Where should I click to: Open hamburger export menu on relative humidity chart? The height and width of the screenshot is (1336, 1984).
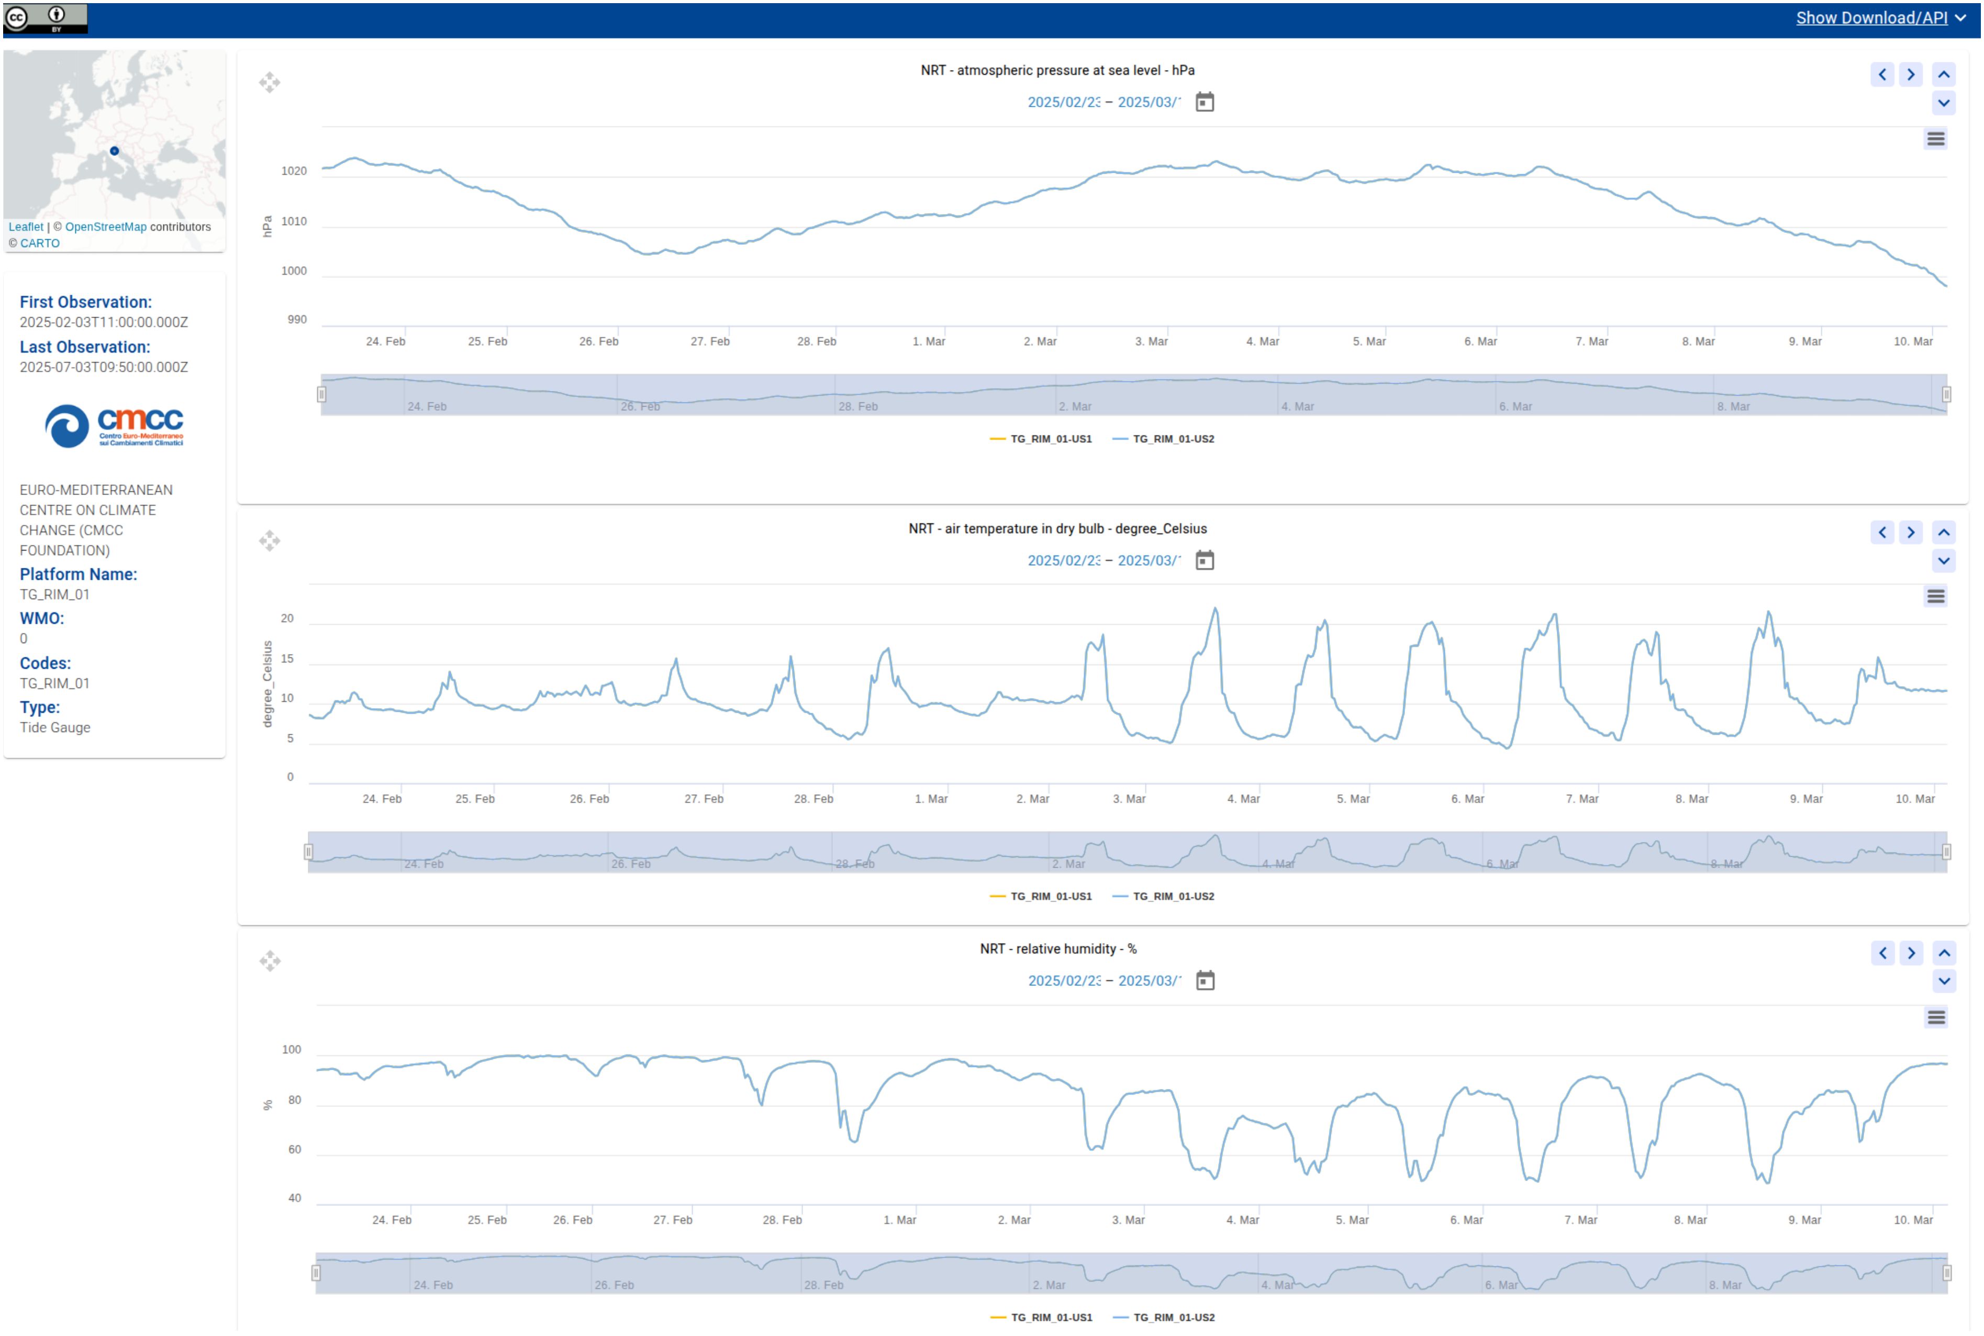tap(1936, 1017)
